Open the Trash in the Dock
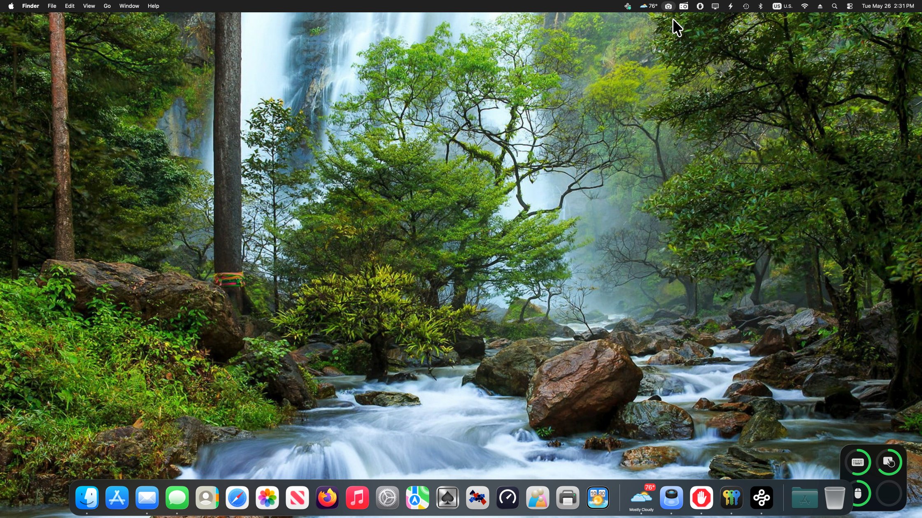This screenshot has width=922, height=518. (x=835, y=497)
